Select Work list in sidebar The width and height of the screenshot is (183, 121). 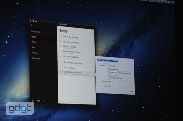pyautogui.click(x=34, y=42)
